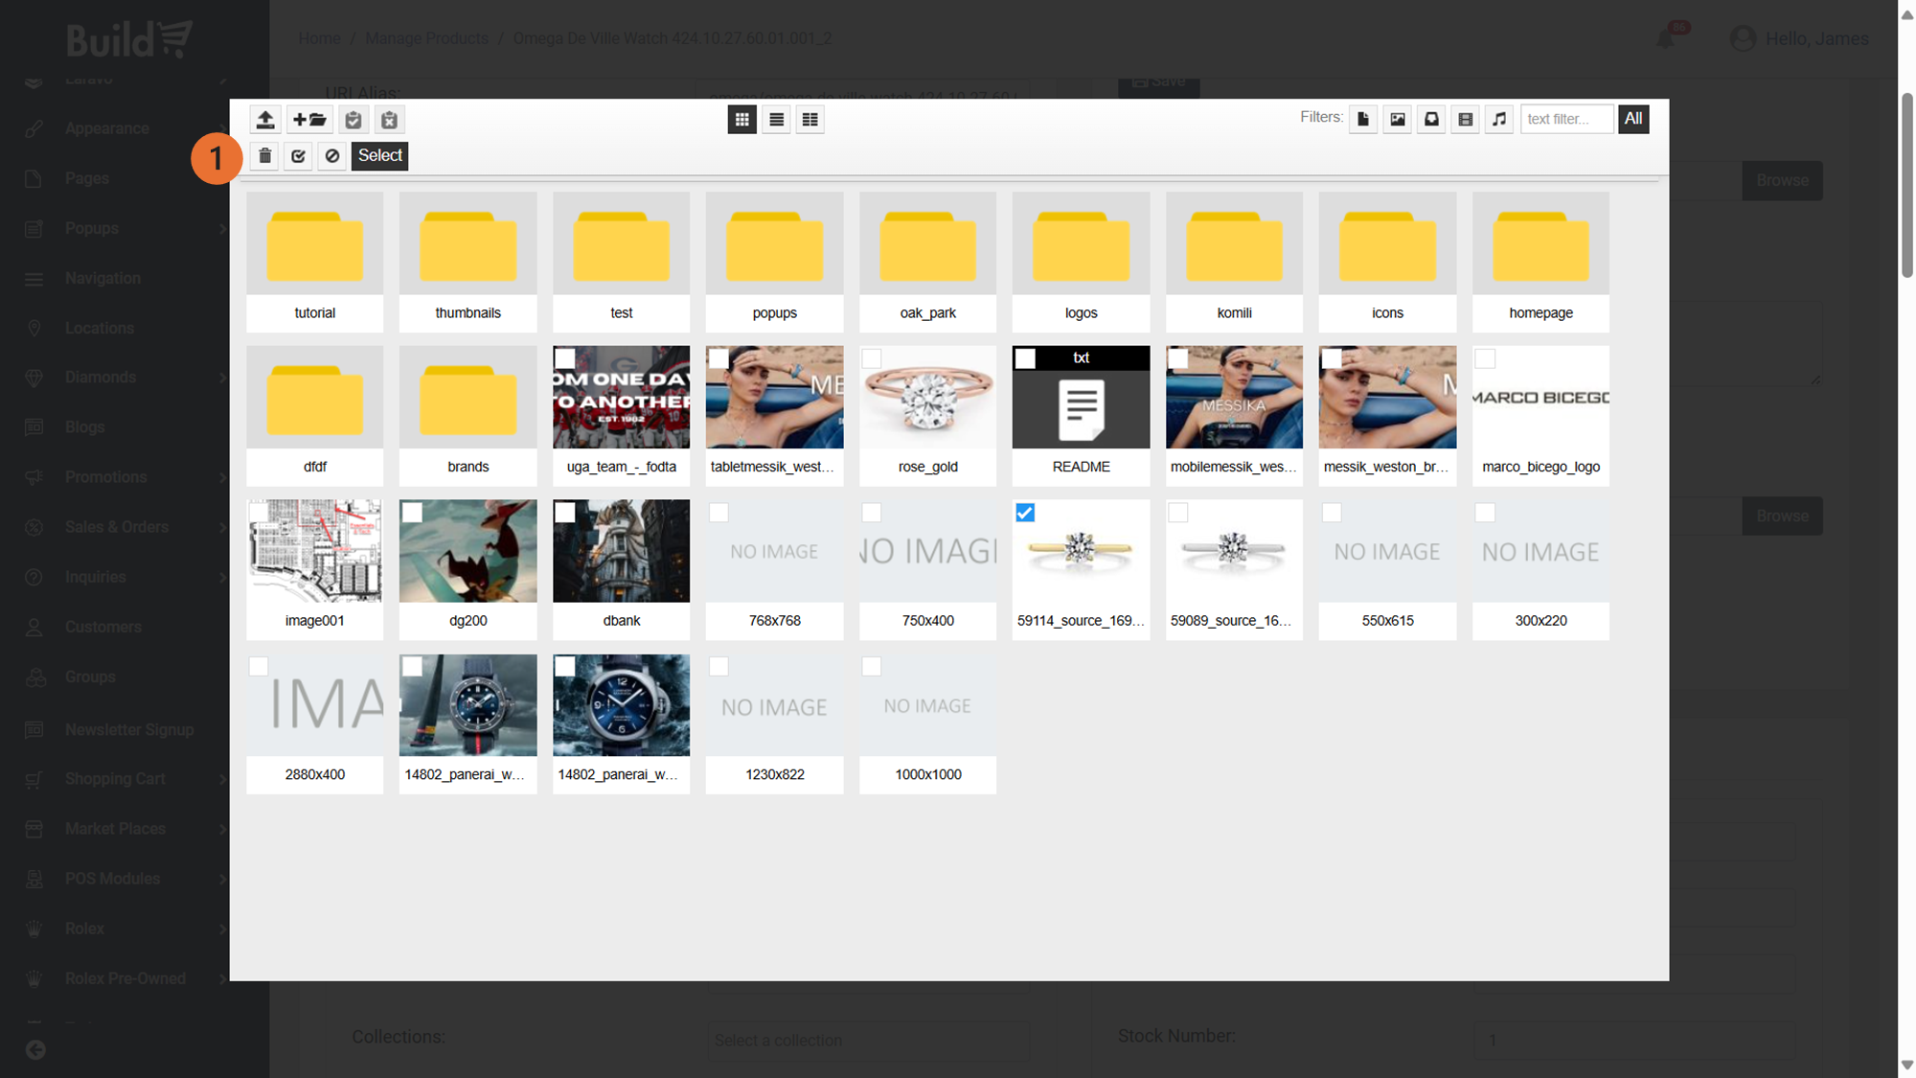Filter by image files icon
This screenshot has height=1078, width=1916.
click(x=1398, y=119)
